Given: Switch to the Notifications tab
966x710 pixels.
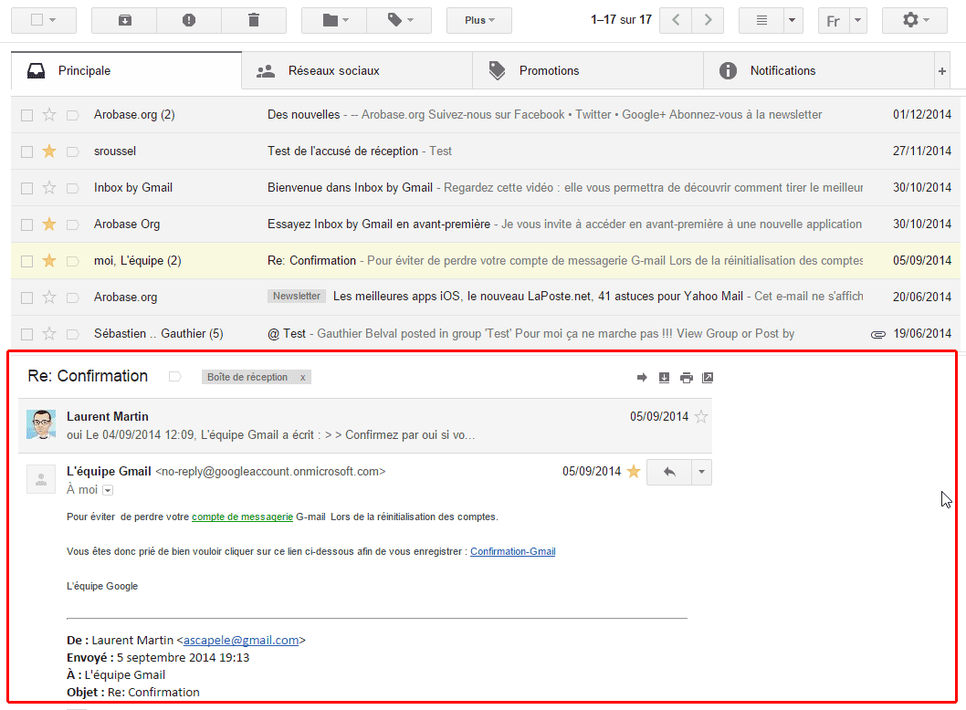Looking at the screenshot, I should coord(819,71).
